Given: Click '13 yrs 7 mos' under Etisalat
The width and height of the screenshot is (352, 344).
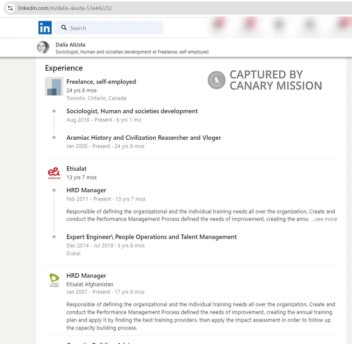Looking at the screenshot, I should coord(81,177).
